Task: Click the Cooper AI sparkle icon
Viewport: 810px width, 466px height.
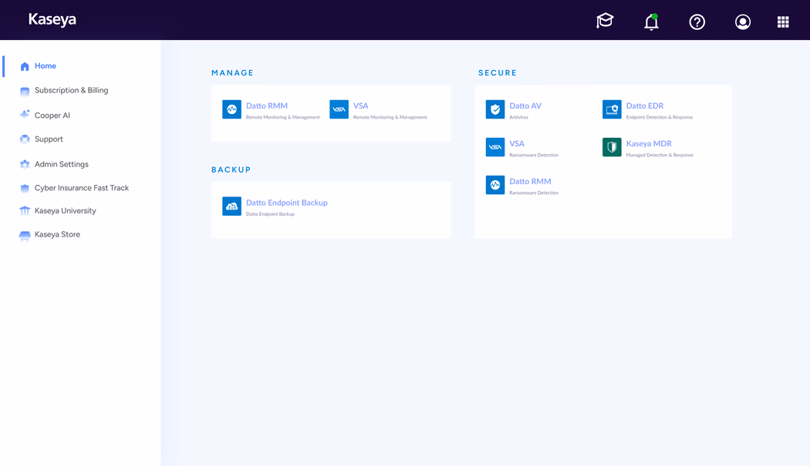Action: 25,115
